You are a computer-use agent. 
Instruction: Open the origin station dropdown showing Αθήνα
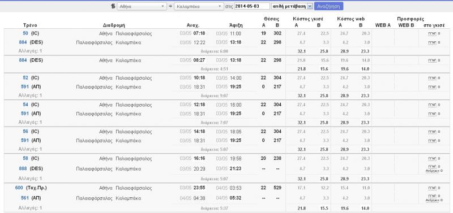click(x=142, y=6)
